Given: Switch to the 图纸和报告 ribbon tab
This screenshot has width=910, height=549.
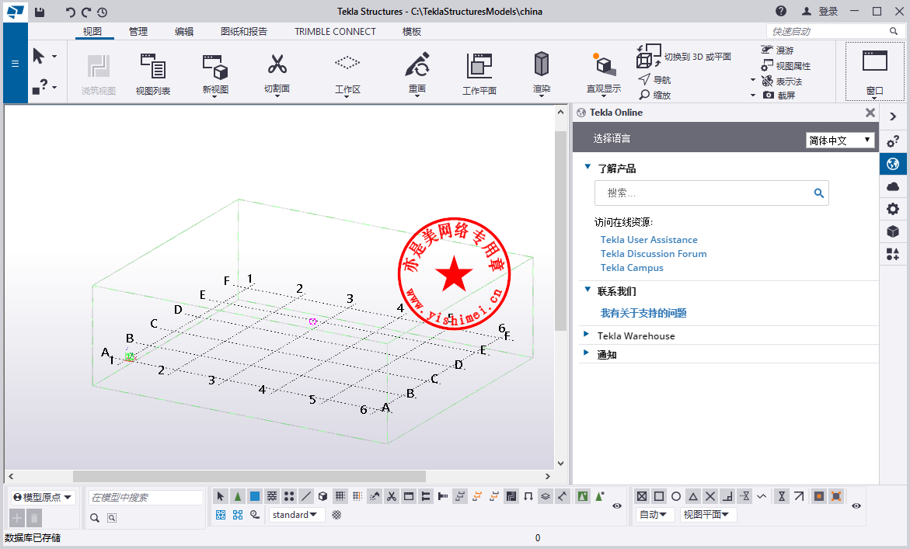Looking at the screenshot, I should pyautogui.click(x=244, y=31).
